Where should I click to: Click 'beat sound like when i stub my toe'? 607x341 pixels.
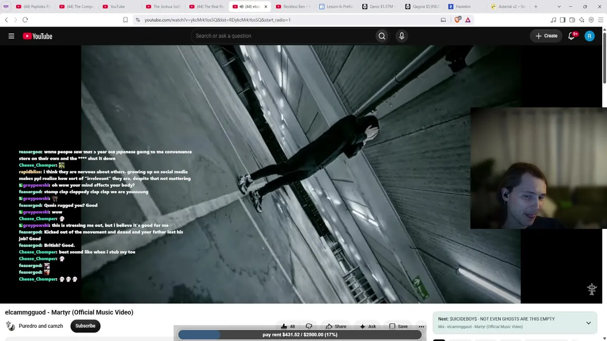(x=97, y=252)
